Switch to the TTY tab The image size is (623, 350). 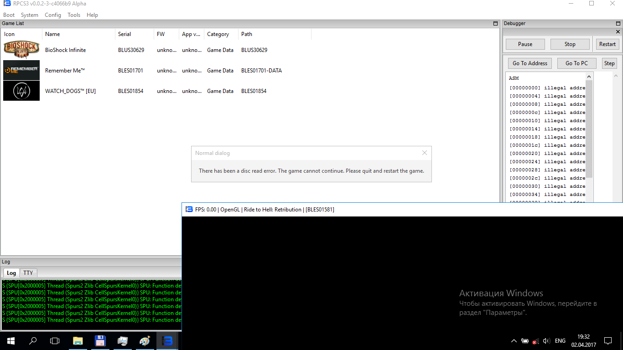click(28, 273)
